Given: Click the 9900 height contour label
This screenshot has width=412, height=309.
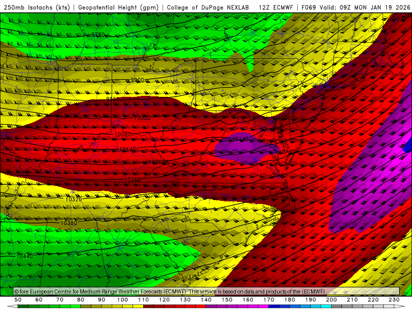Looking at the screenshot, I should tap(137, 80).
